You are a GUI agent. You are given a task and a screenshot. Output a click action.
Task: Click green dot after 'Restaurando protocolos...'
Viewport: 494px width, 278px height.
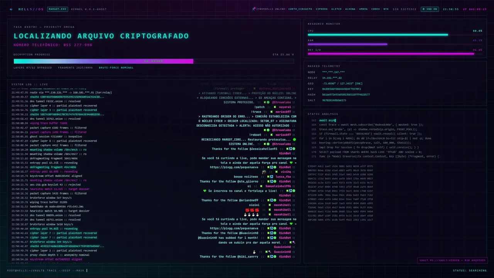coord(294,139)
